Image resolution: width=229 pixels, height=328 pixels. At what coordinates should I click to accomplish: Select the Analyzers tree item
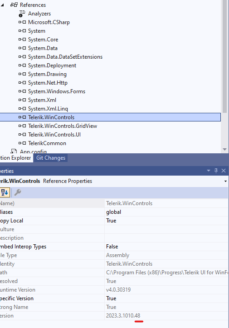tap(39, 14)
